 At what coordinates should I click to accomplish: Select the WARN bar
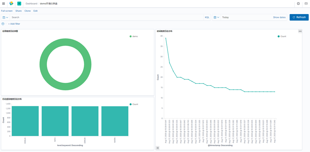coord(115,121)
